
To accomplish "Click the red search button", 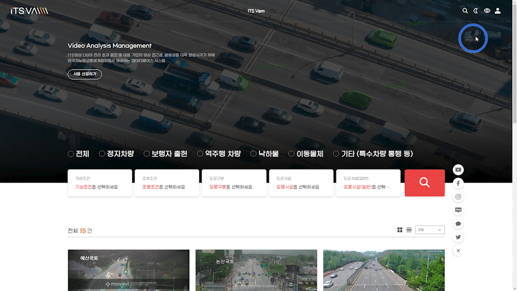I will (425, 183).
